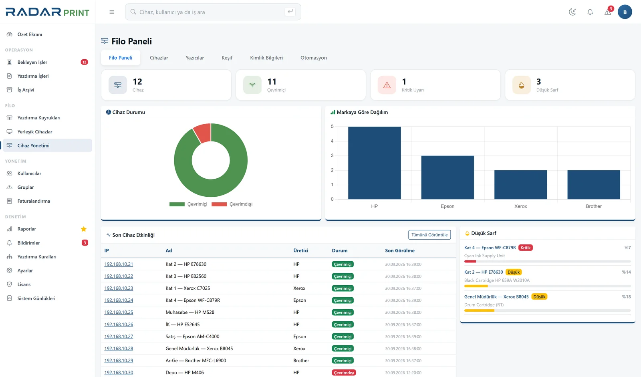Viewport: 641px width, 377px height.
Task: Click the İş Arşivi archive icon
Action: tap(10, 90)
